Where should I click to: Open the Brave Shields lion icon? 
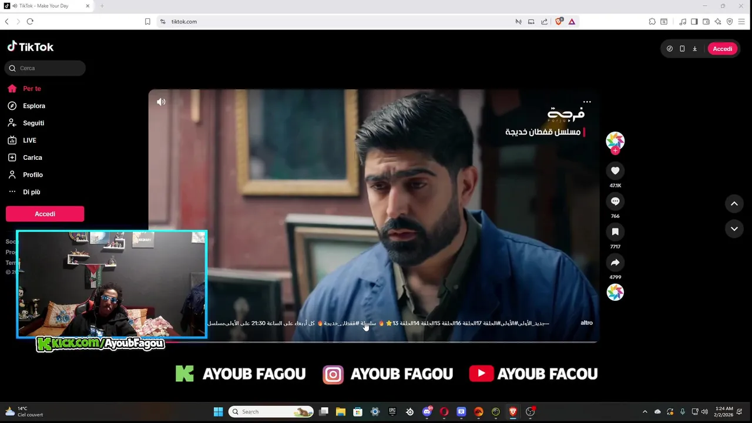tap(559, 21)
